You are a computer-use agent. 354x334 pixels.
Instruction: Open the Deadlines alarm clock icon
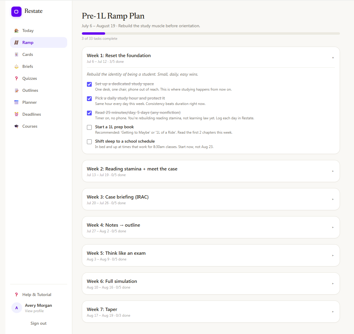[x=16, y=114]
